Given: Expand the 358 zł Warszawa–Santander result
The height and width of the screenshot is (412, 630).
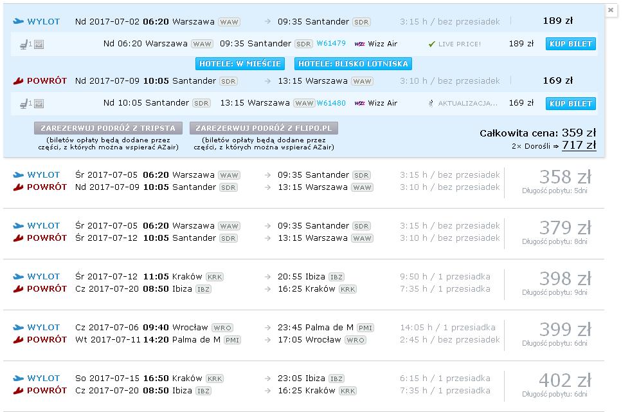Looking at the screenshot, I should click(x=303, y=183).
